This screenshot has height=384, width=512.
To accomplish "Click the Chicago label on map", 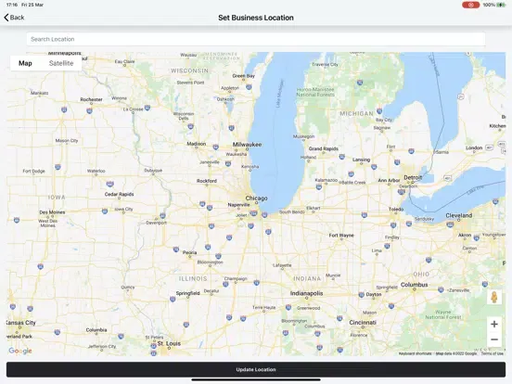I will pos(256,198).
